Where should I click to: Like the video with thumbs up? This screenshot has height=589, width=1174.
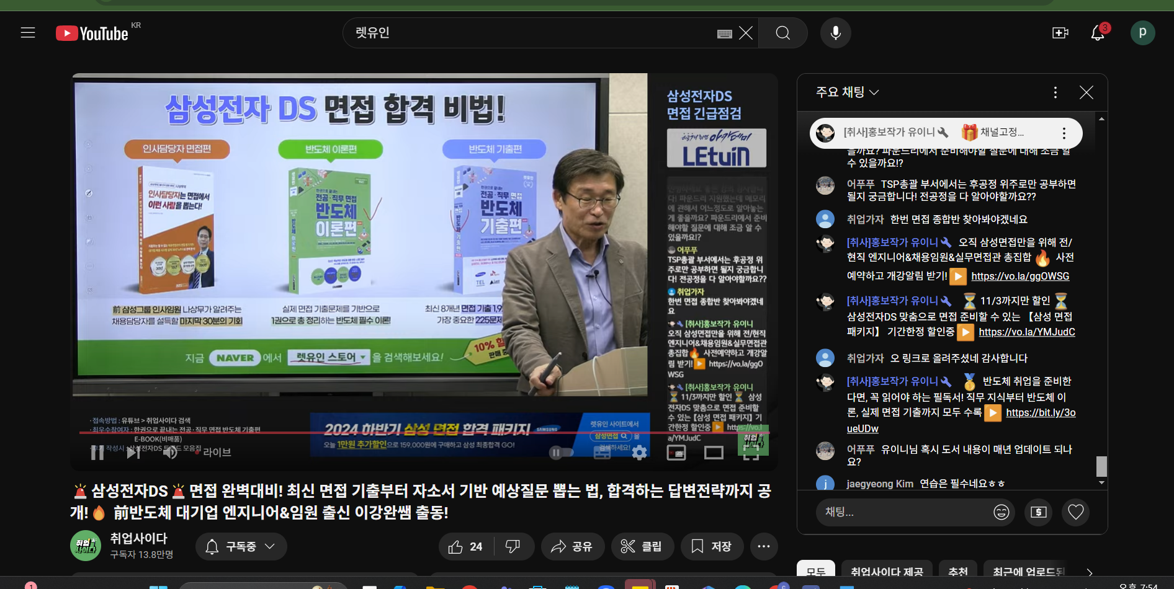coord(465,546)
